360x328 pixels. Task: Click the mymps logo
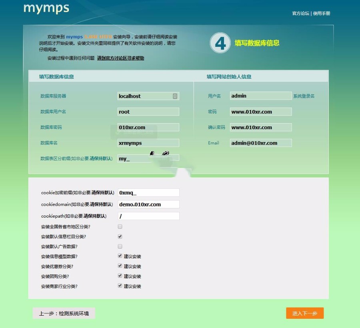coord(46,8)
